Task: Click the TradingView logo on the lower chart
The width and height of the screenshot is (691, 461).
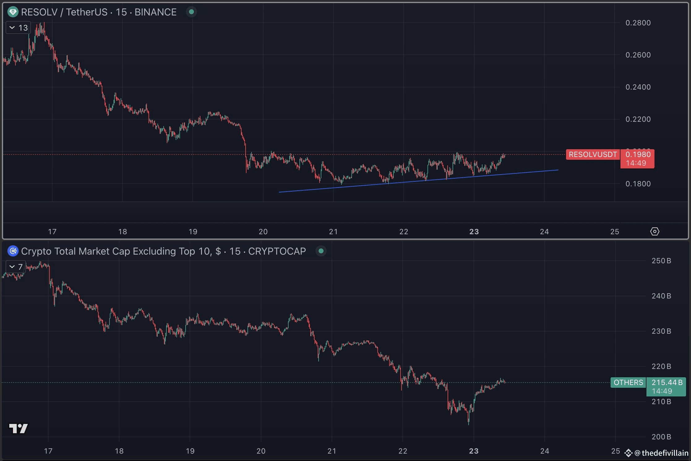Action: [18, 428]
